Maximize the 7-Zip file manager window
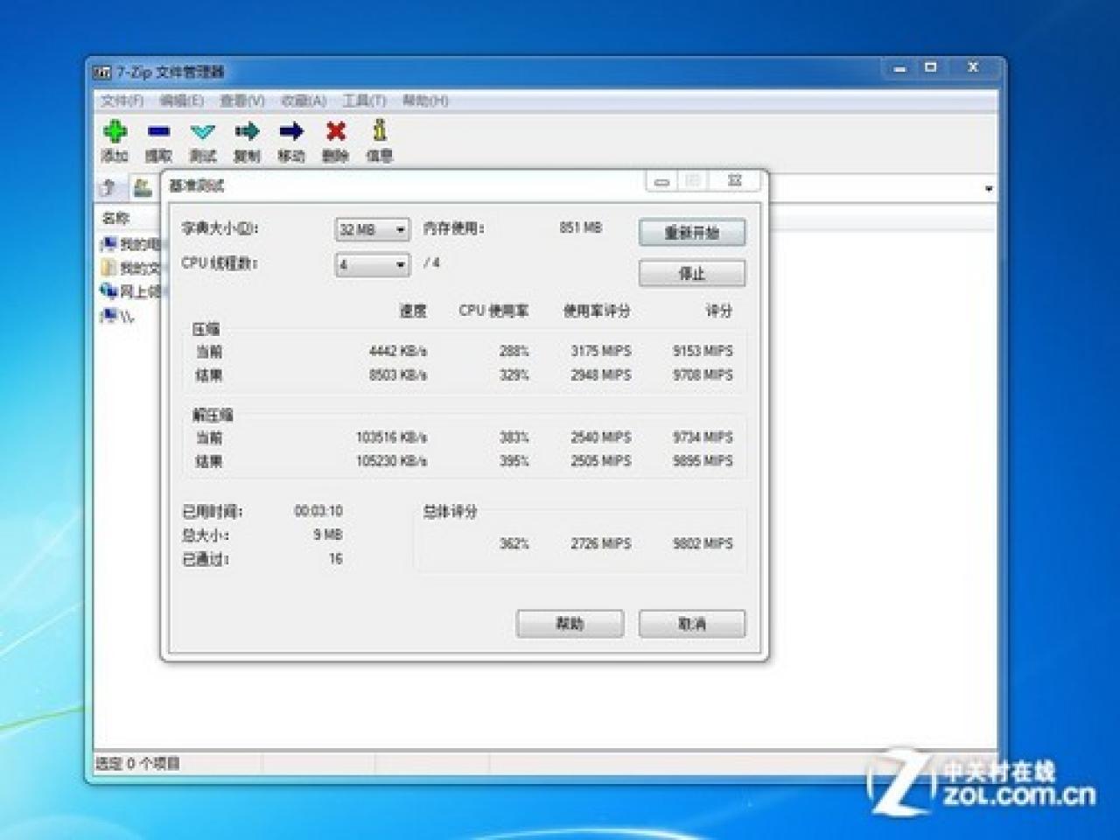This screenshot has width=1120, height=840. (931, 67)
